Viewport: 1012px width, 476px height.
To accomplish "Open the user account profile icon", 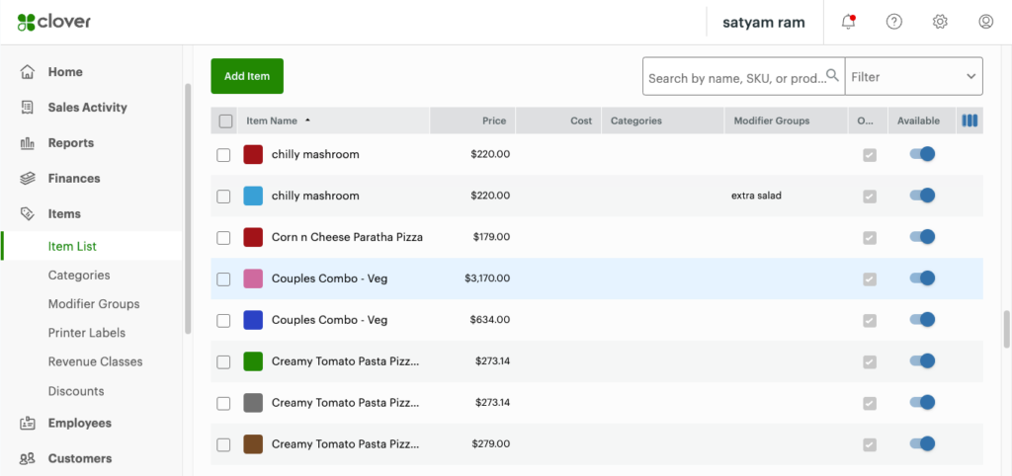I will [985, 22].
